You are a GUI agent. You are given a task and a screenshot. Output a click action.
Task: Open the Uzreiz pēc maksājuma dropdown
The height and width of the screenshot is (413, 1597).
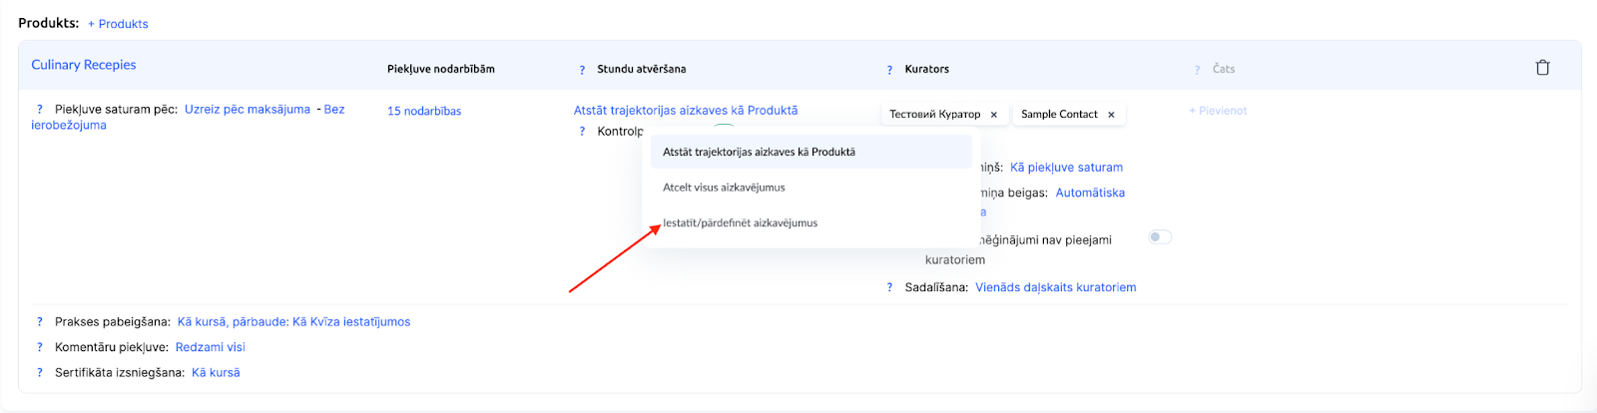[247, 110]
